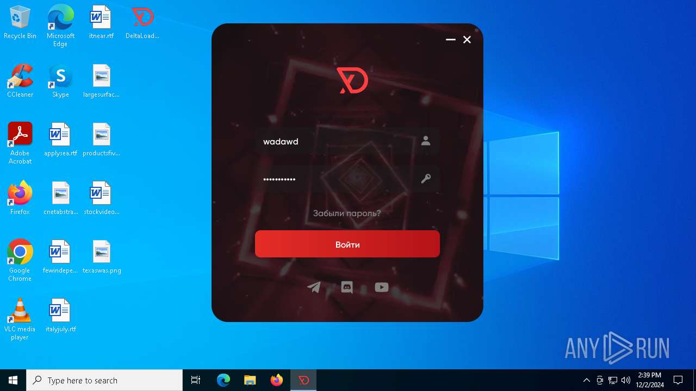Click the DeltaLoader logo in login window
Screen dimensions: 696x391
point(352,80)
